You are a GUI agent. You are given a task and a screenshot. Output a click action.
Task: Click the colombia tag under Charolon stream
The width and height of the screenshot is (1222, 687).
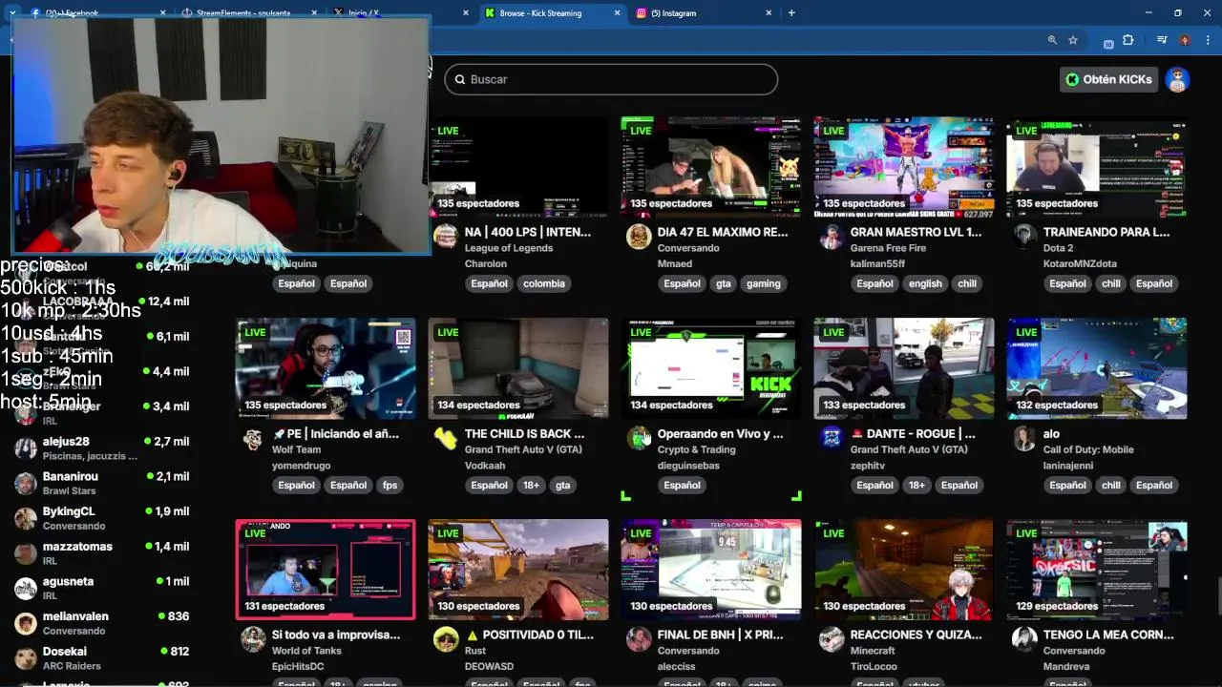tap(544, 283)
